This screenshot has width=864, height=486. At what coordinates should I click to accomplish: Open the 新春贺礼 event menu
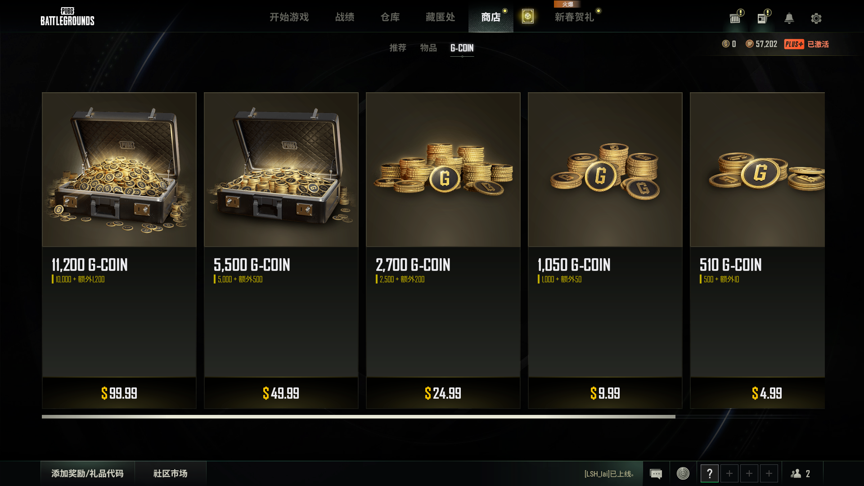574,17
